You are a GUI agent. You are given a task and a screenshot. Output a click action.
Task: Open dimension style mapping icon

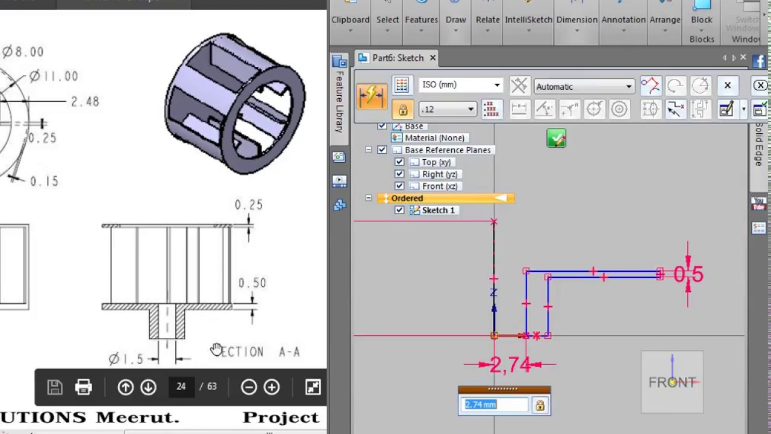pos(402,85)
